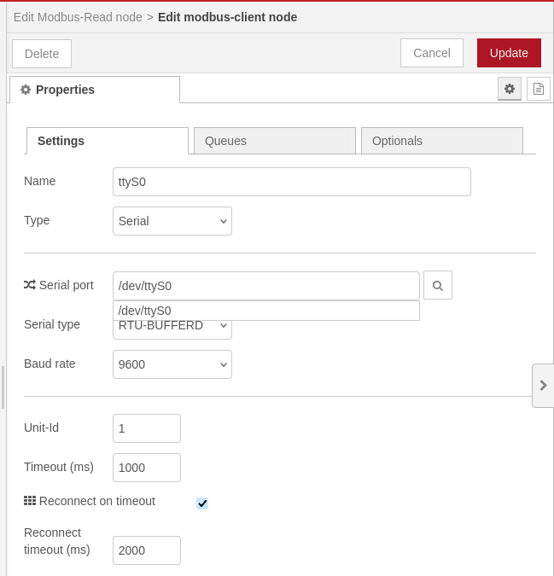Switch to the Optionals tab
This screenshot has width=554, height=576.
point(442,141)
